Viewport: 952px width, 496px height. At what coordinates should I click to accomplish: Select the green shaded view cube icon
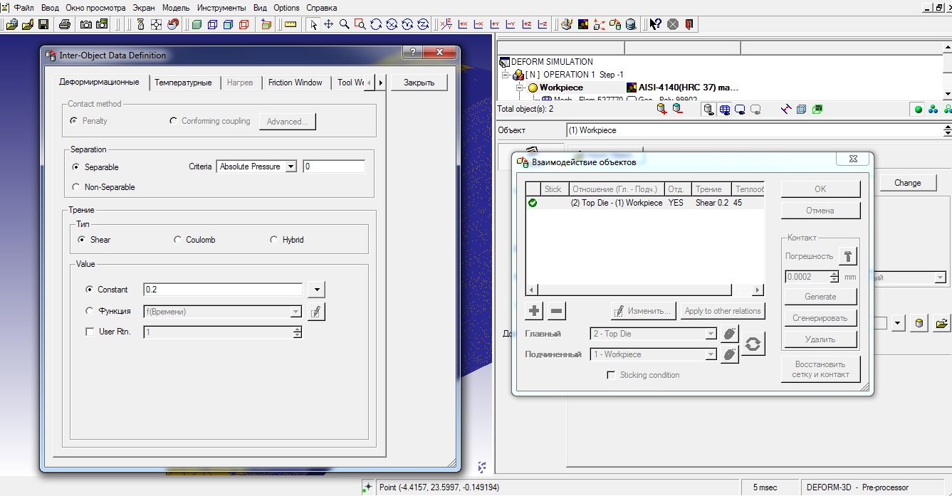pyautogui.click(x=197, y=24)
